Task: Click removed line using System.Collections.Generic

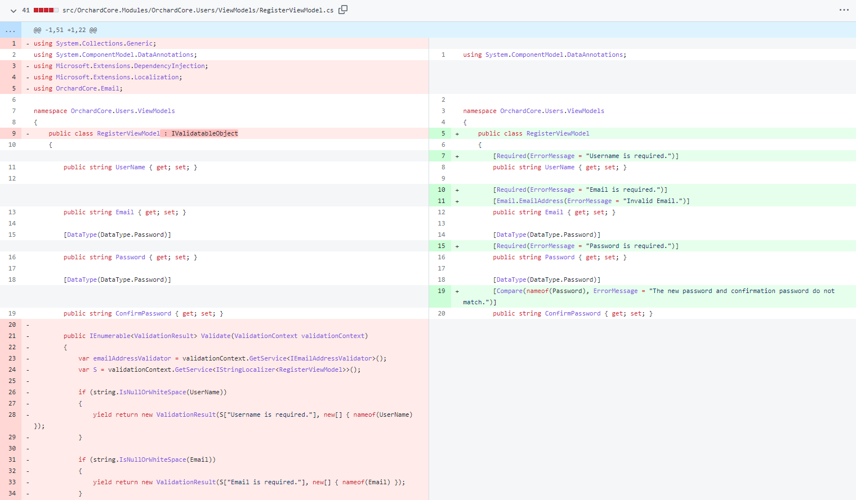Action: 95,43
